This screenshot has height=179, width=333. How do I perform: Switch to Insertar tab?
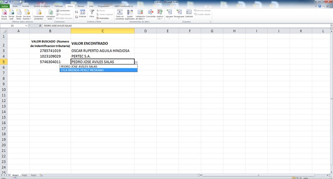(x=26, y=6)
